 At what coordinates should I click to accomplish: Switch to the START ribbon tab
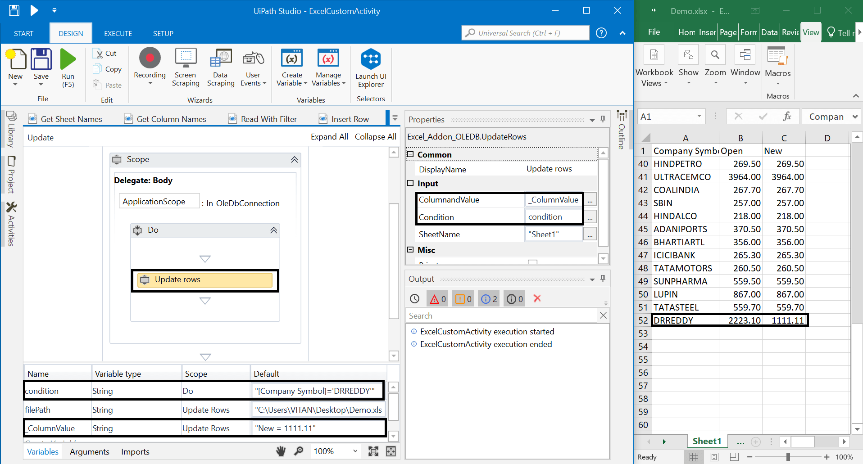coord(23,33)
